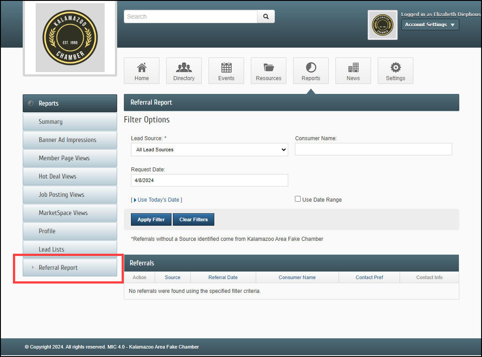This screenshot has height=357, width=482.
Task: Open the News building icon
Action: (x=353, y=68)
